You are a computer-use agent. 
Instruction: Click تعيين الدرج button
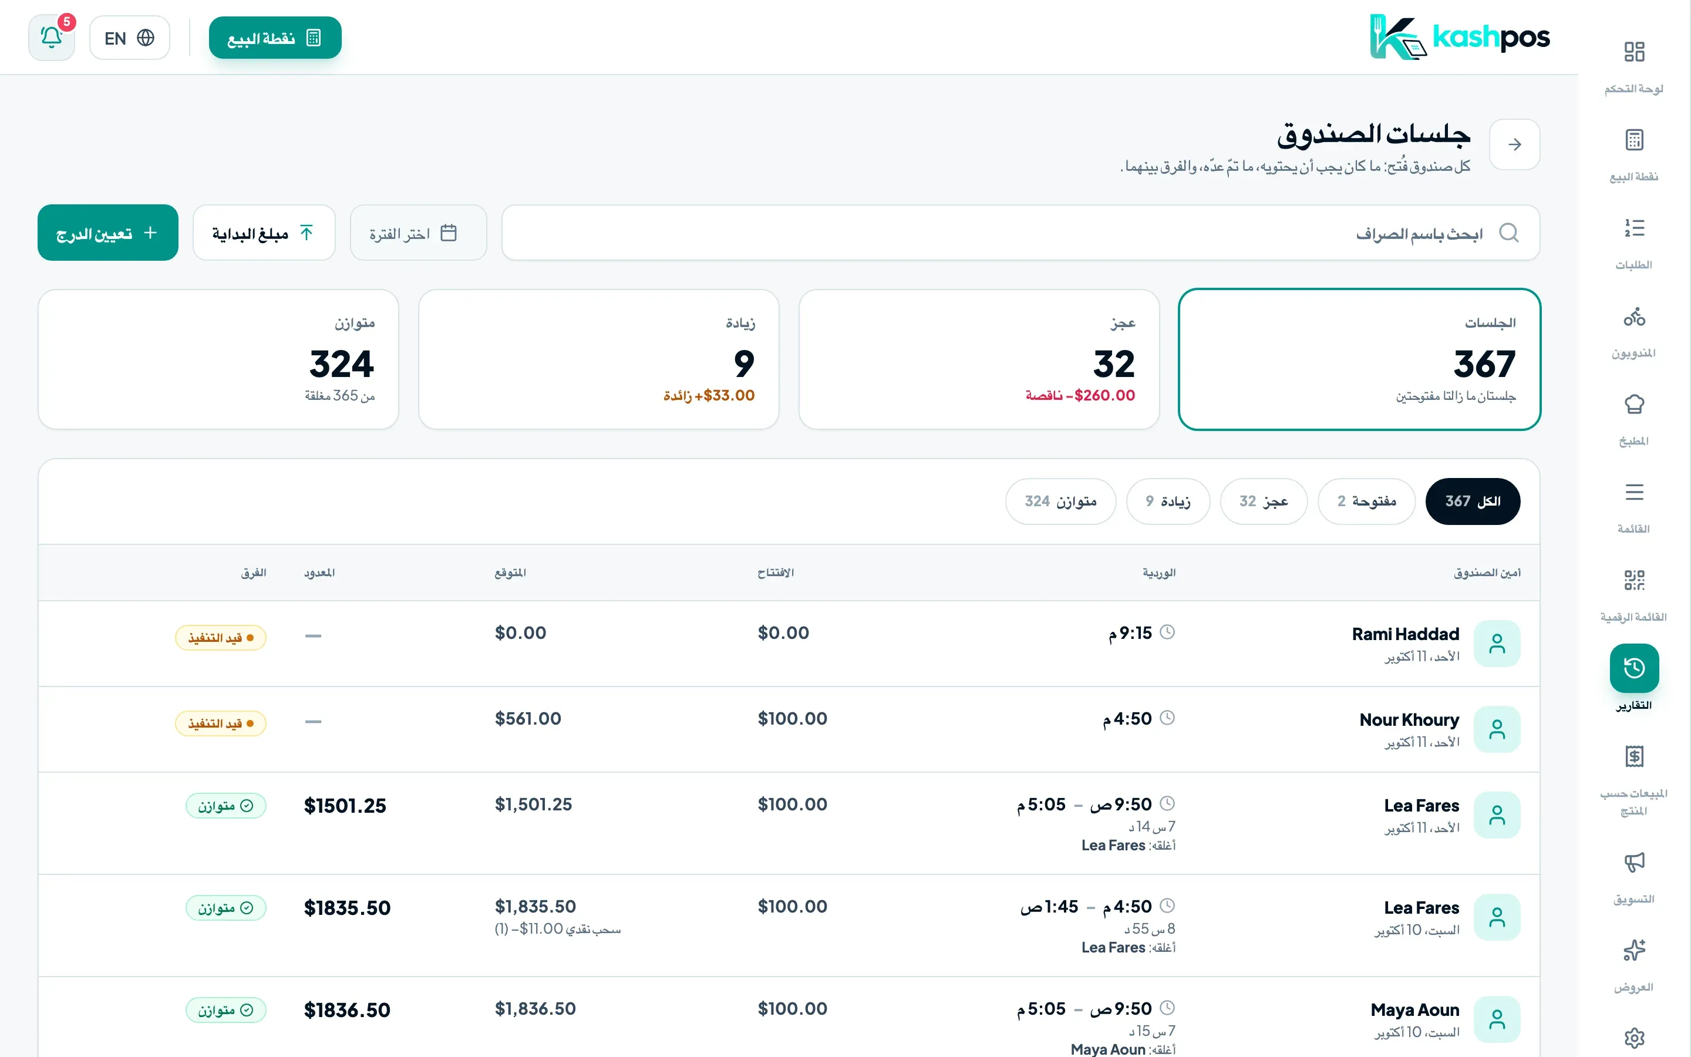click(107, 233)
